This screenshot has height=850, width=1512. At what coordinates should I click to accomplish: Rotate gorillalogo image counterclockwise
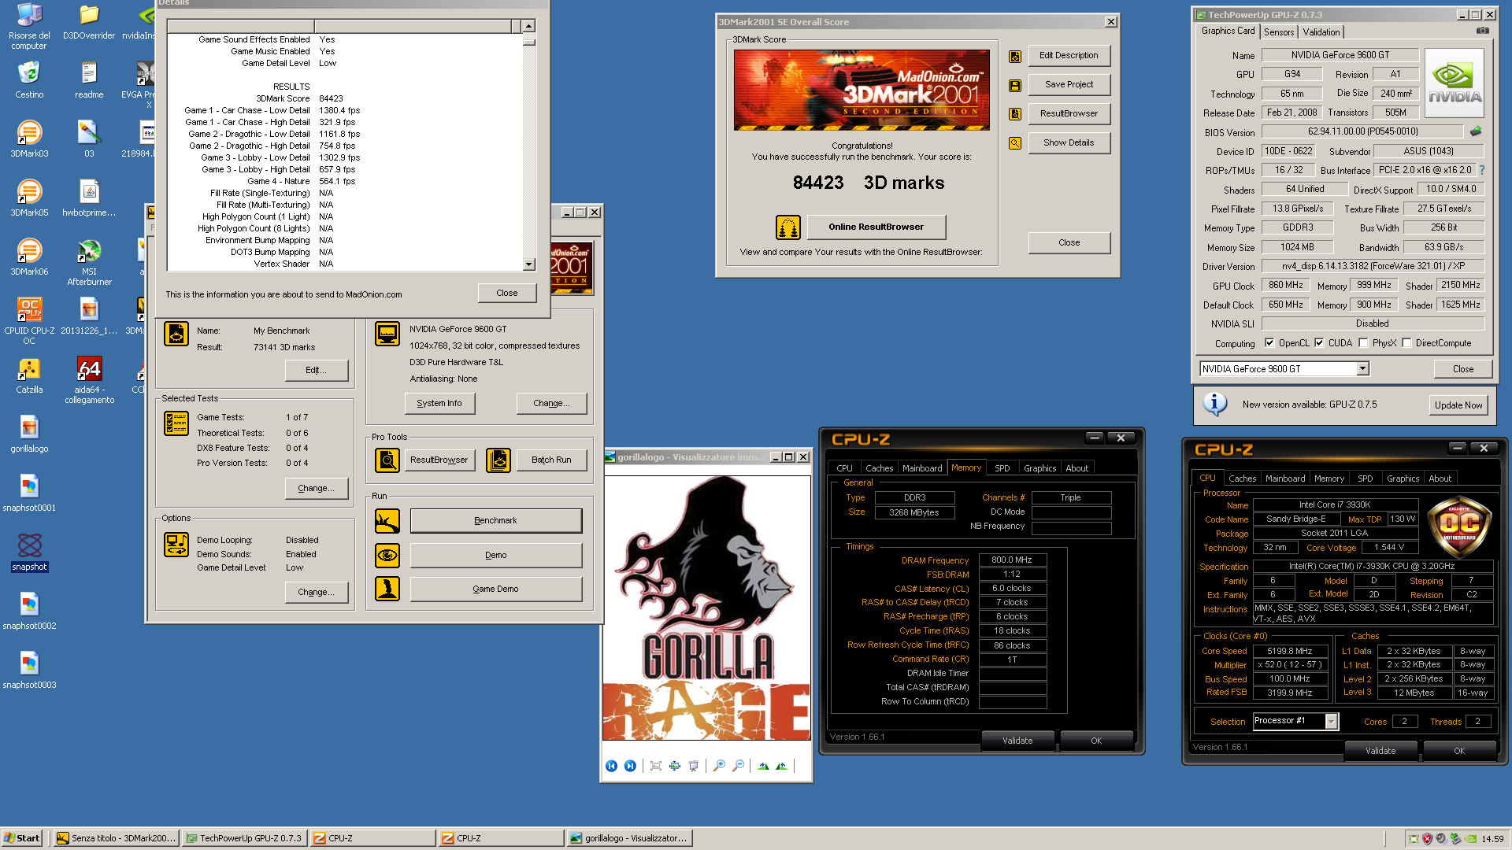coord(781,766)
